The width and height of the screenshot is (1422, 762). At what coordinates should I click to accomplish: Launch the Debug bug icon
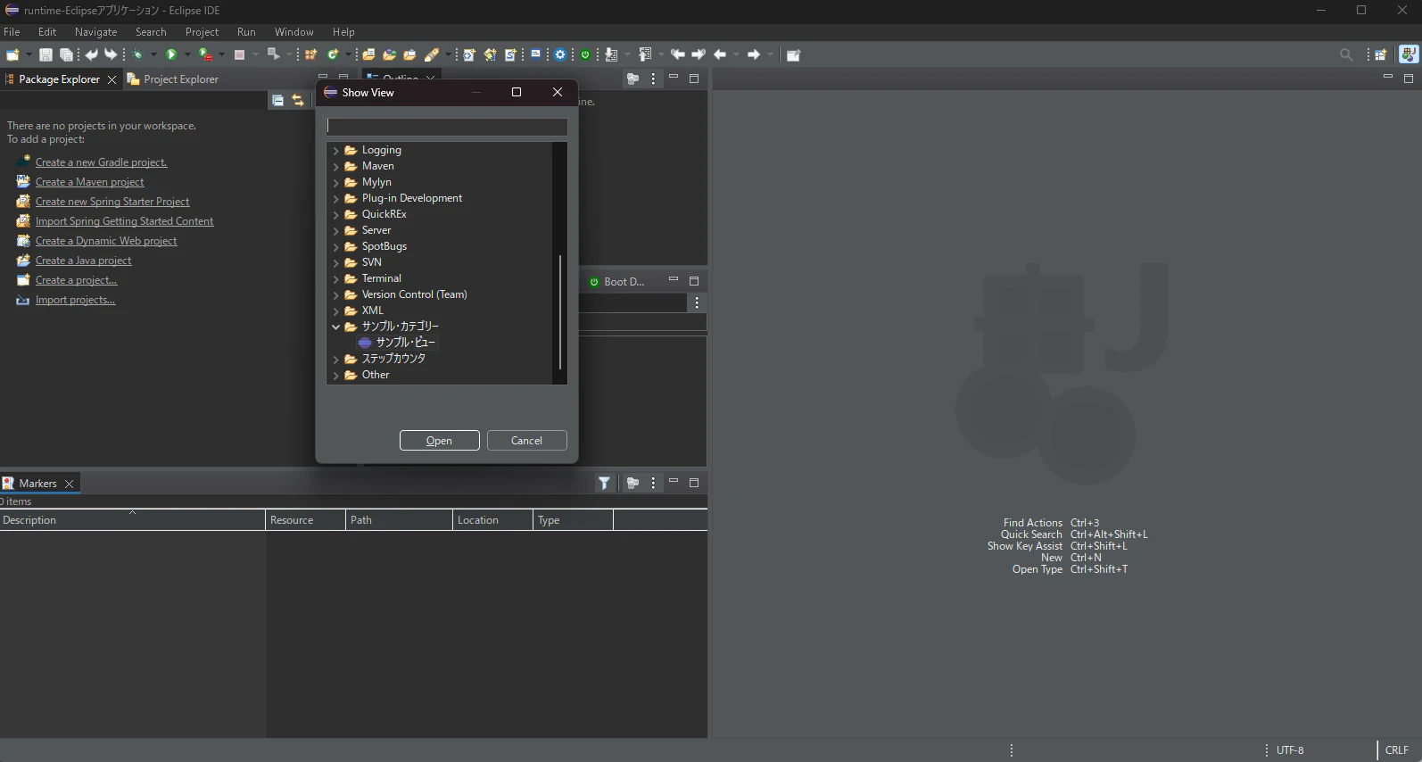138,54
